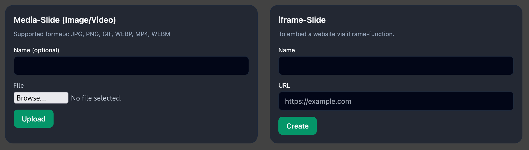The width and height of the screenshot is (529, 150).
Task: Select the "iframe-Slide" heading
Action: coord(302,20)
